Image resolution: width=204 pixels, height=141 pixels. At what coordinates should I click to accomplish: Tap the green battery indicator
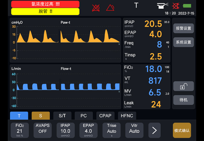tap(187, 6)
